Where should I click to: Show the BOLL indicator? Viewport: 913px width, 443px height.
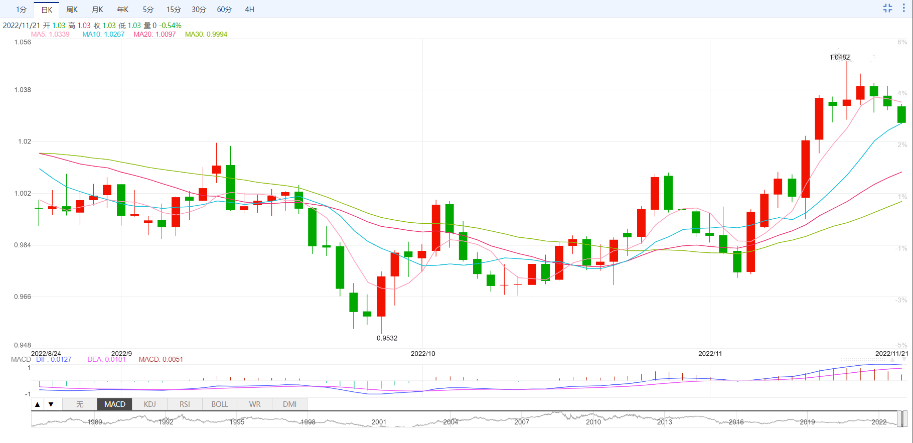point(220,404)
